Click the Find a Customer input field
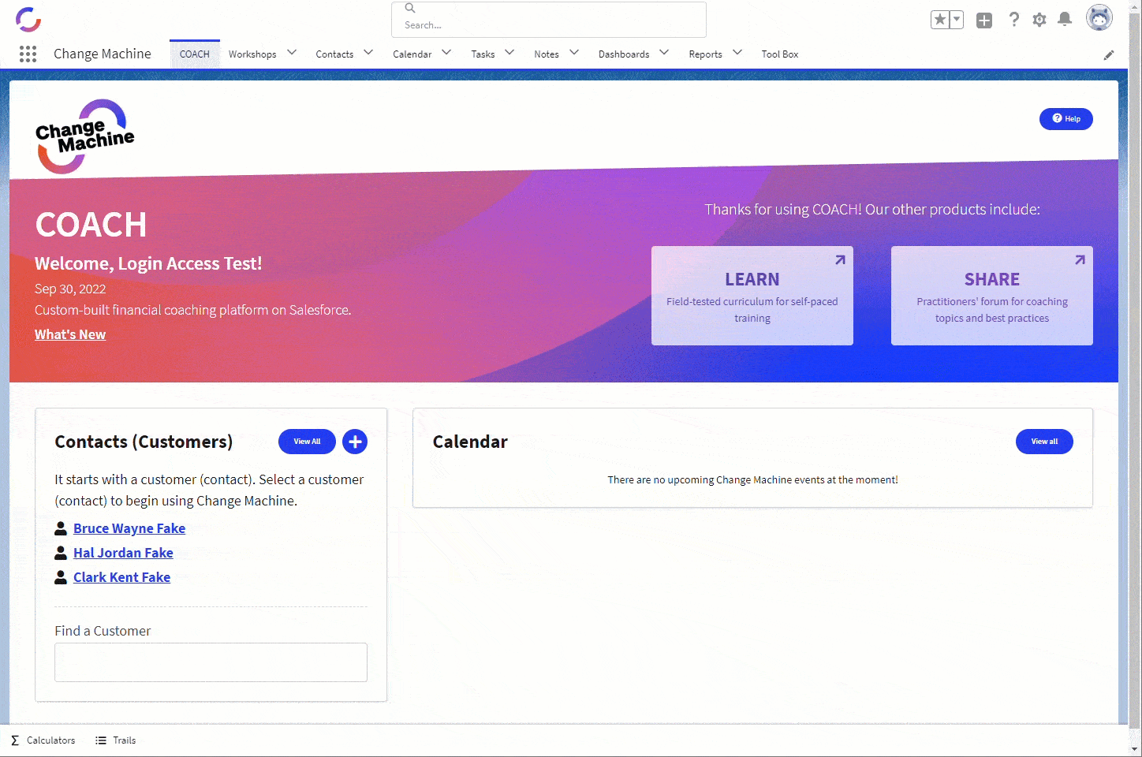 tap(211, 662)
